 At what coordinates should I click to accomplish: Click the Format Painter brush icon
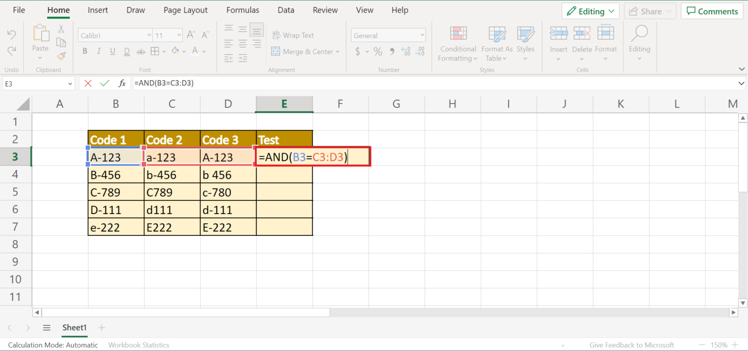point(61,56)
